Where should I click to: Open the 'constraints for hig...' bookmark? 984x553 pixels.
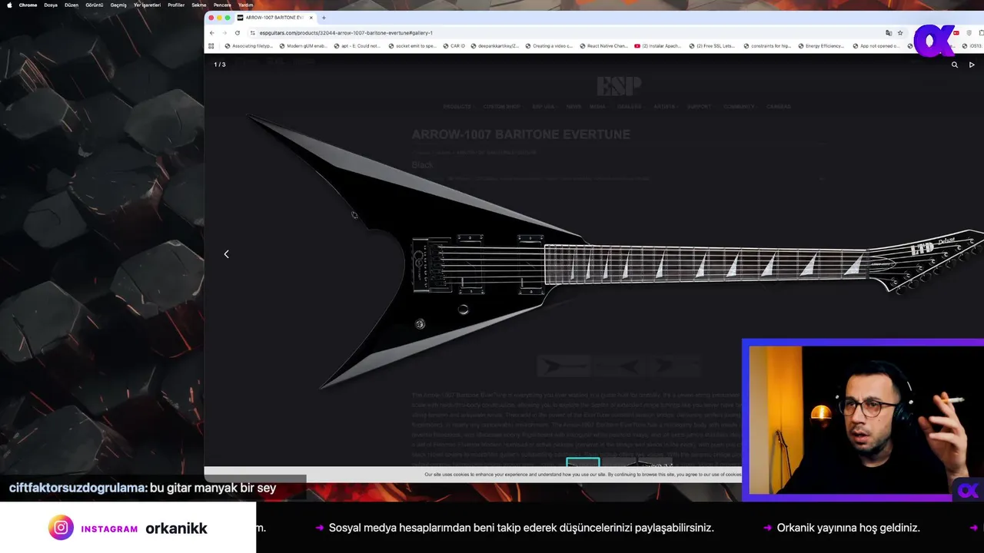tap(767, 46)
